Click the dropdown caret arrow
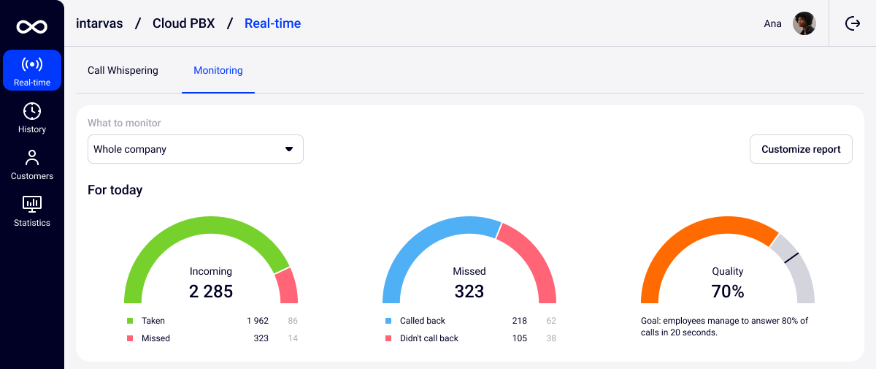876x369 pixels. point(288,149)
